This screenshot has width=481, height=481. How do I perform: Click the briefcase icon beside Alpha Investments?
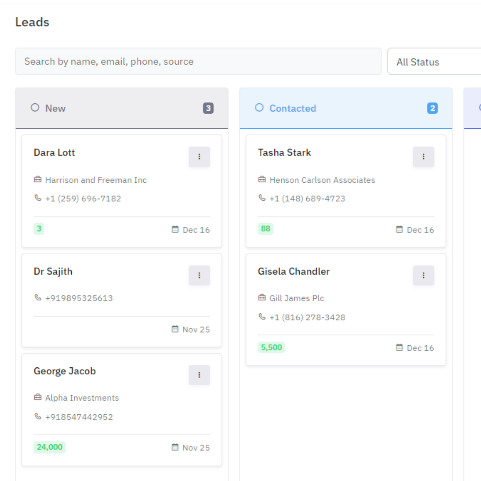point(38,398)
